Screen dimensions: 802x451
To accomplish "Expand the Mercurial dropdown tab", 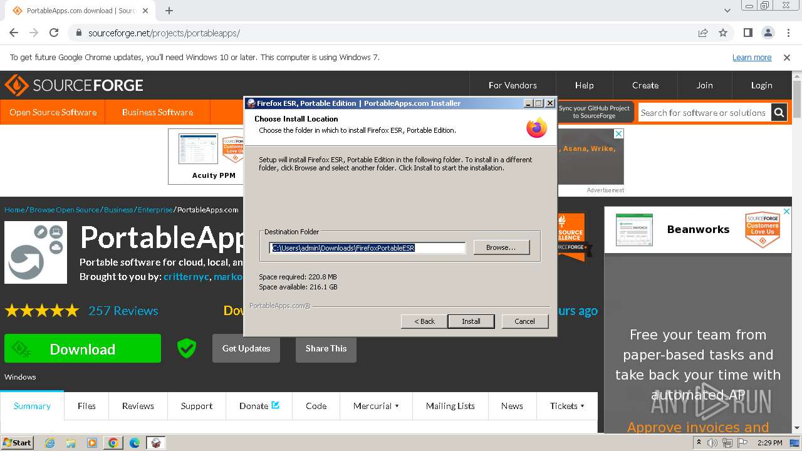I will pos(376,406).
